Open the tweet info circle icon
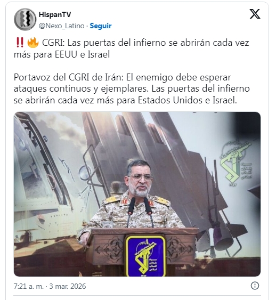This screenshot has height=300, width=276. pyautogui.click(x=255, y=286)
